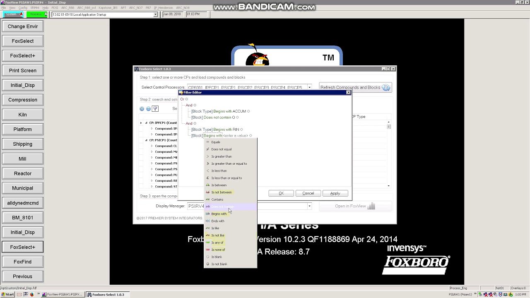
Task: Click the Windows Start button
Action: pos(7,295)
